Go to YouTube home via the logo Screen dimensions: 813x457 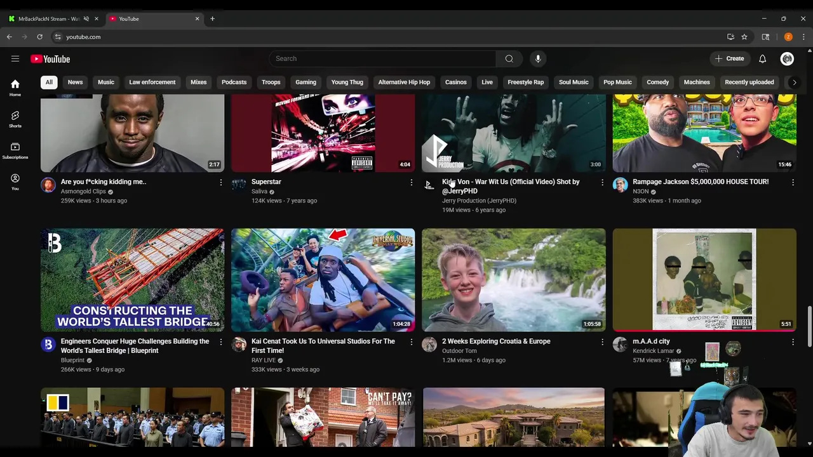point(50,59)
